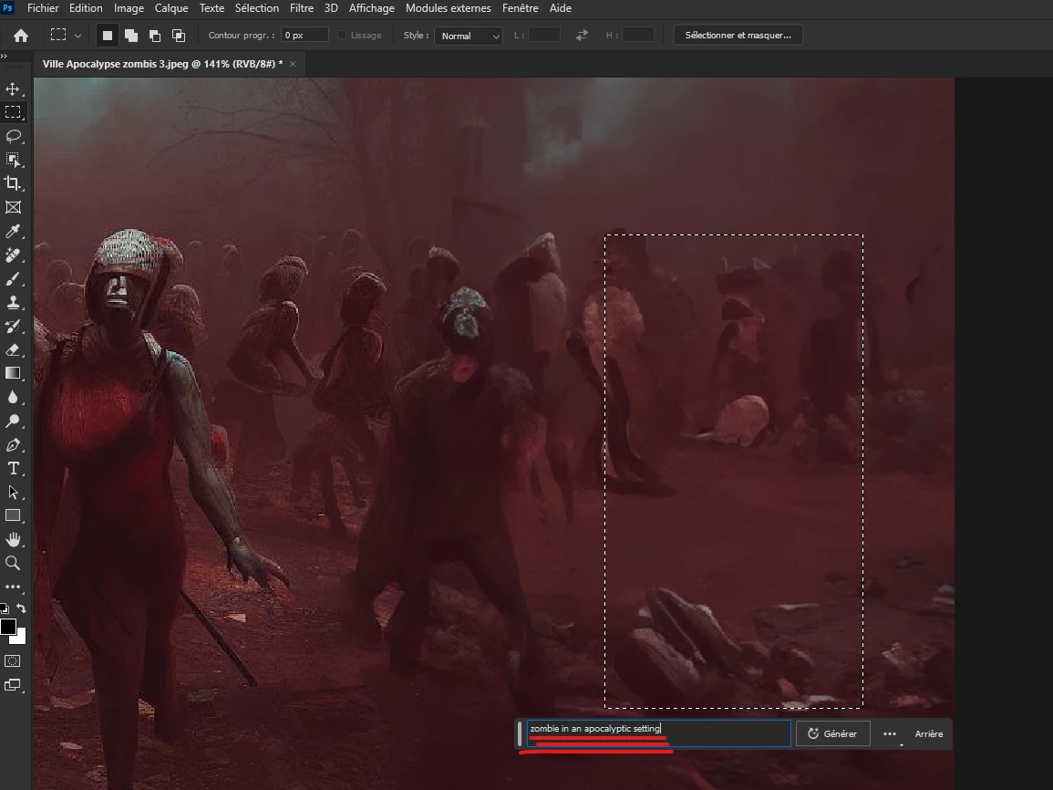Select the Clone Stamp tool
The image size is (1053, 790).
pyautogui.click(x=13, y=302)
